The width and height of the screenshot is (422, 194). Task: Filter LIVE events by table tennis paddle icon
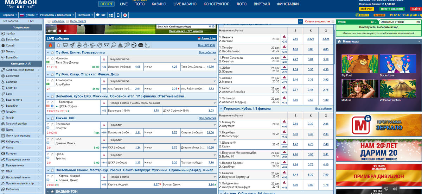tap(113, 45)
